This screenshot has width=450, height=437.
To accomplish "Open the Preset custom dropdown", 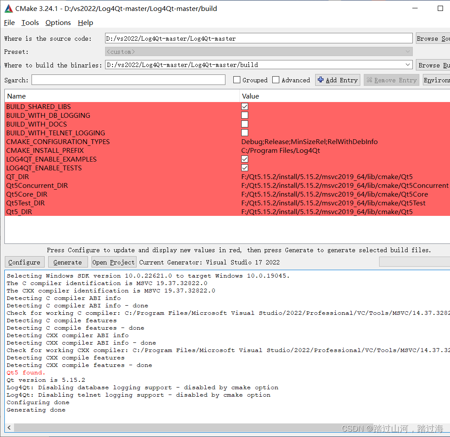I will pyautogui.click(x=408, y=52).
